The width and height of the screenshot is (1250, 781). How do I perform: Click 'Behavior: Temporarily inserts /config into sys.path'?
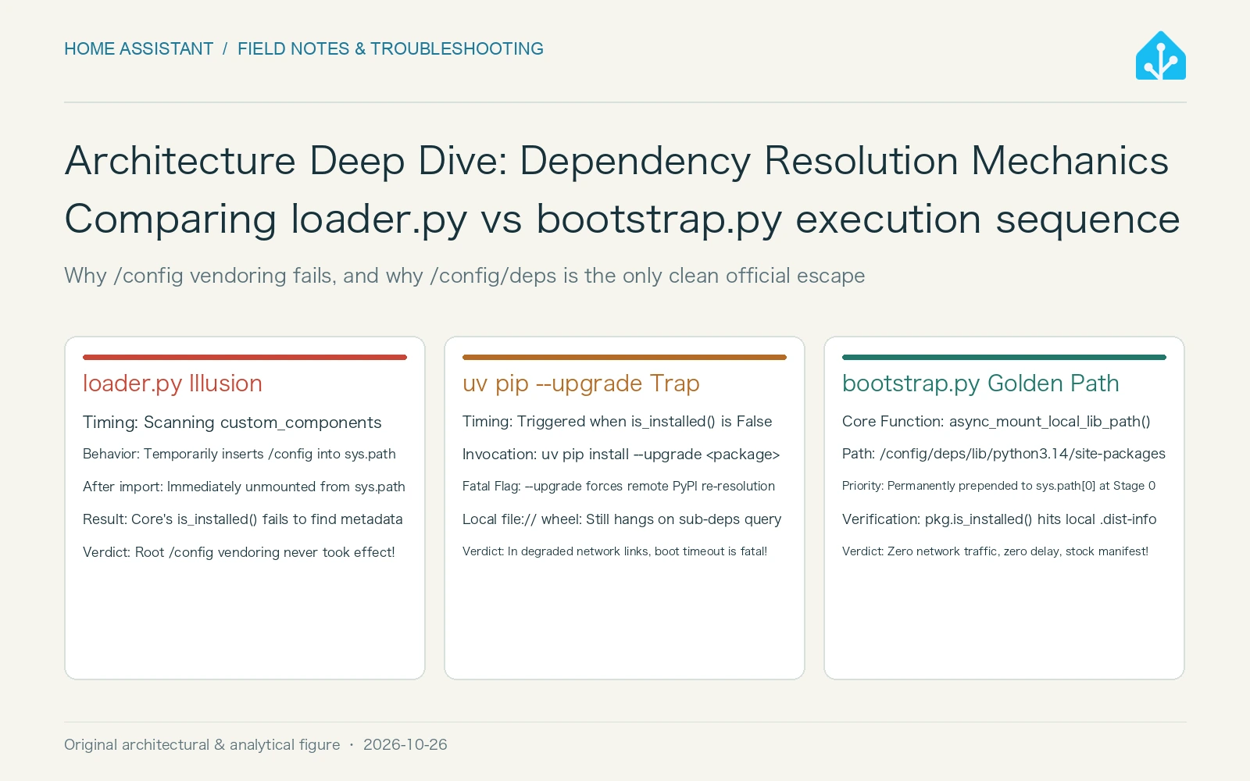(239, 454)
